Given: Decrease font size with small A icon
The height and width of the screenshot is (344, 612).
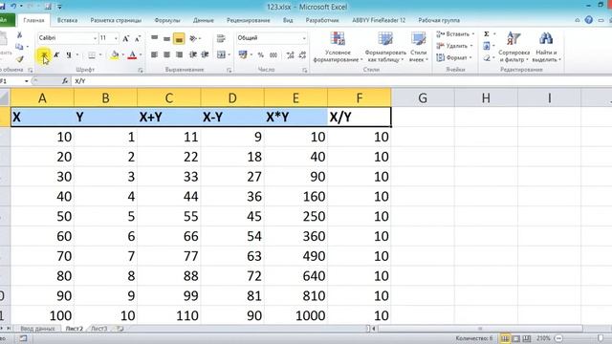Looking at the screenshot, I should (x=138, y=38).
